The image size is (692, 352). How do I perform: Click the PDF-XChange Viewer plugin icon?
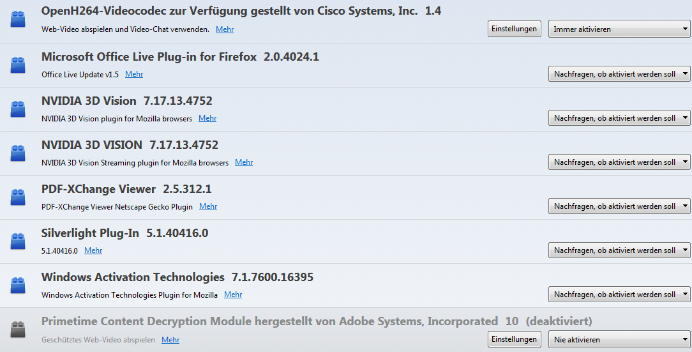click(18, 197)
